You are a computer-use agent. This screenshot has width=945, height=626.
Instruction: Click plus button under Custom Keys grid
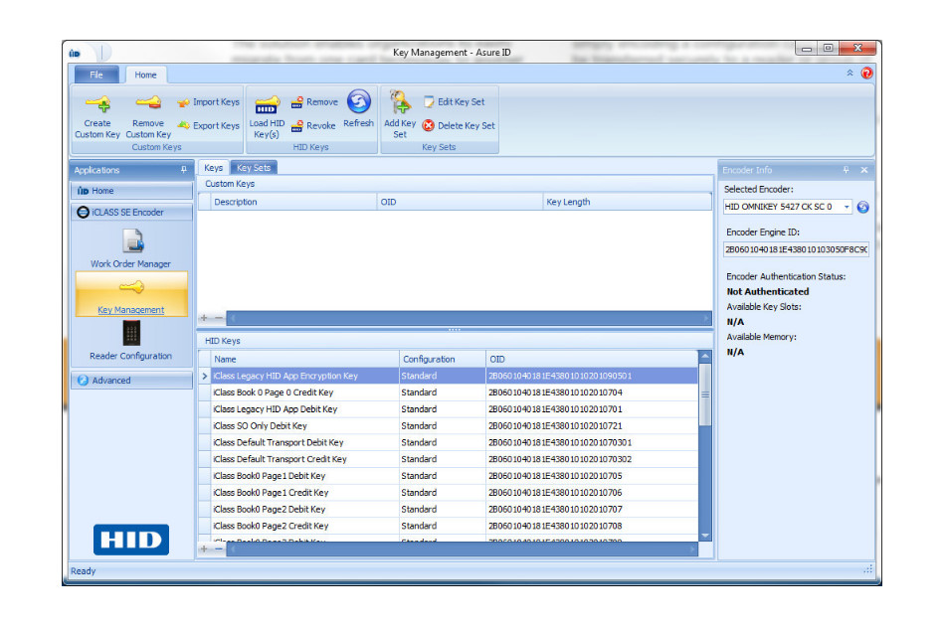tap(204, 318)
